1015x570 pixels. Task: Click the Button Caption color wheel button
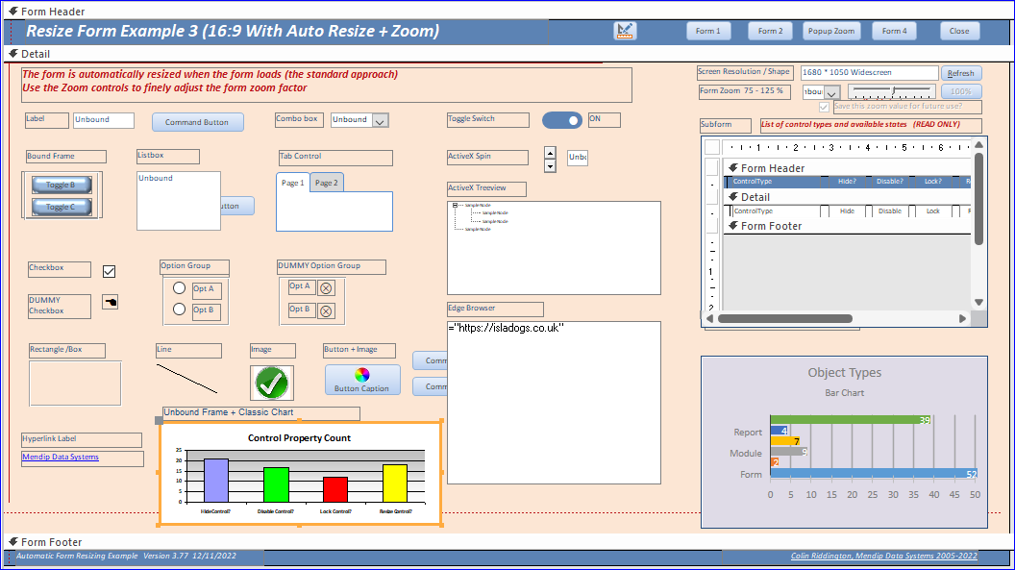point(361,380)
